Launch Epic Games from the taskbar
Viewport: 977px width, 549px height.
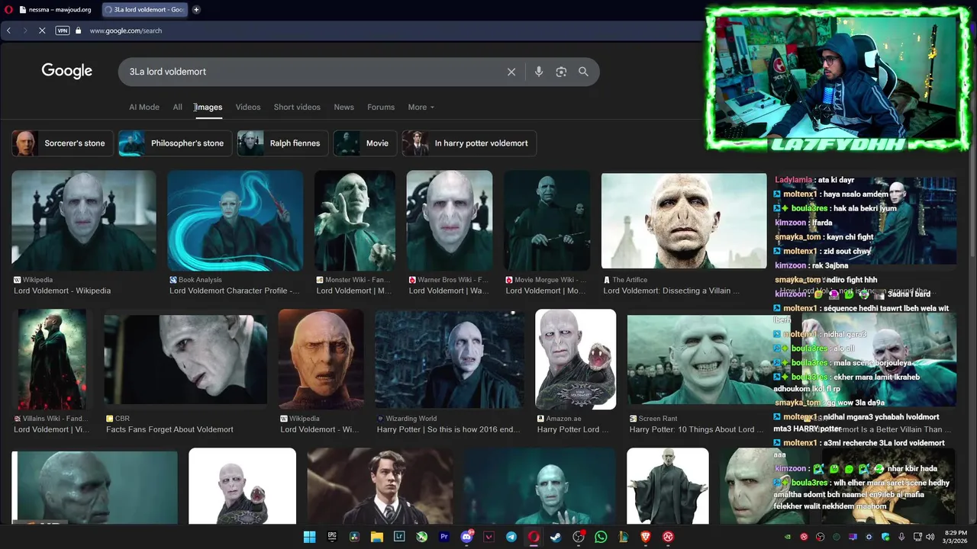point(332,537)
